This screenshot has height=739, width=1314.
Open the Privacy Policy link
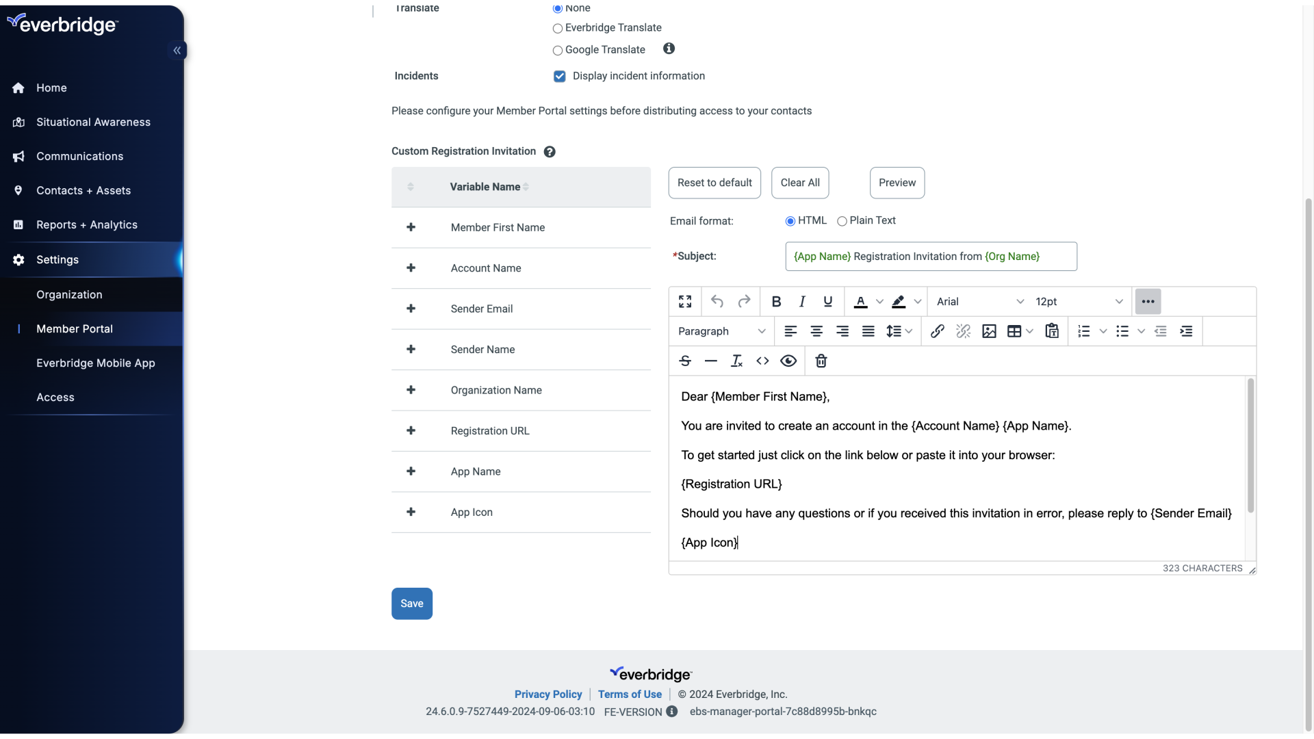(x=549, y=694)
